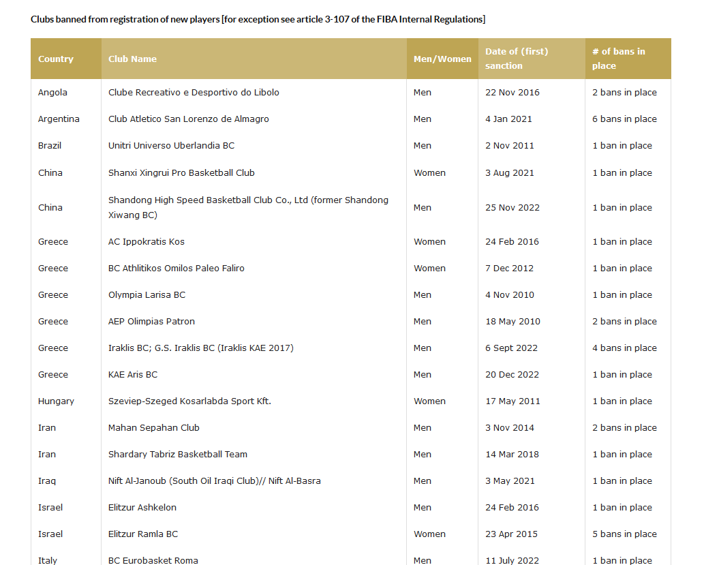Screen dimensions: 704x565
Task: Click the 5 bans in place cell
Action: (x=624, y=534)
